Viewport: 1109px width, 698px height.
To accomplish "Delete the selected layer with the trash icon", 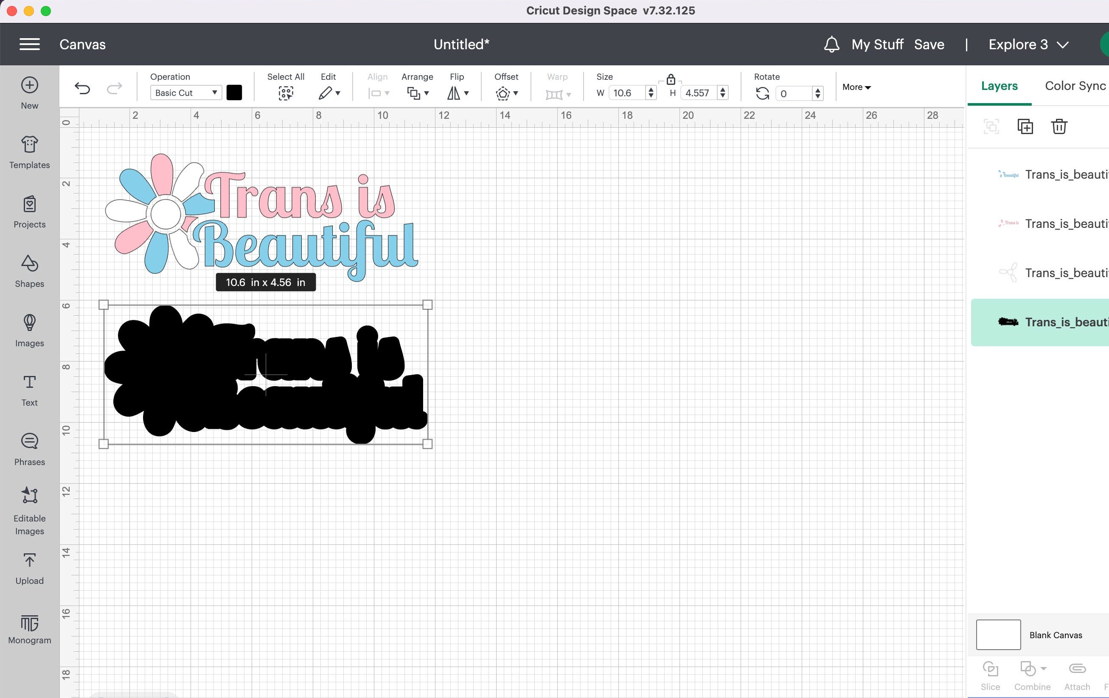I will coord(1059,126).
